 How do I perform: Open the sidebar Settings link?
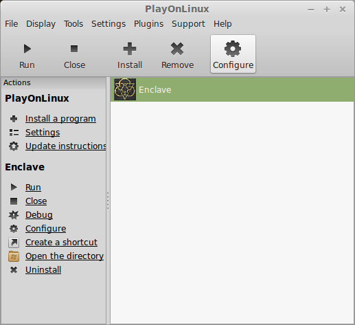click(x=43, y=133)
